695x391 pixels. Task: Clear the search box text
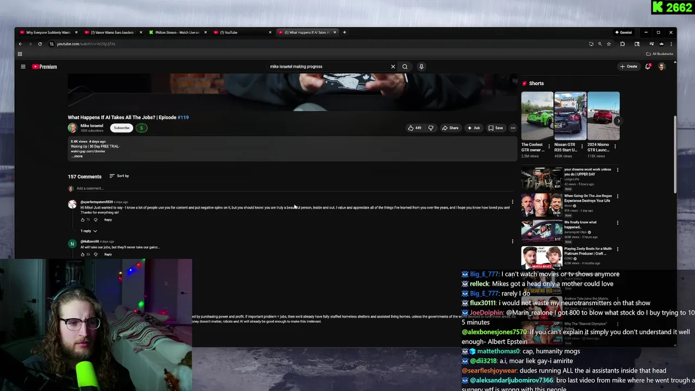[x=393, y=67]
